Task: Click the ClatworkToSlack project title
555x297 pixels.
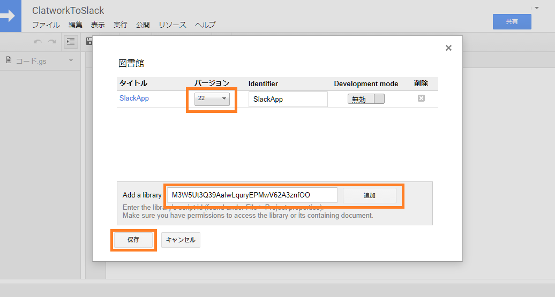Action: point(68,11)
